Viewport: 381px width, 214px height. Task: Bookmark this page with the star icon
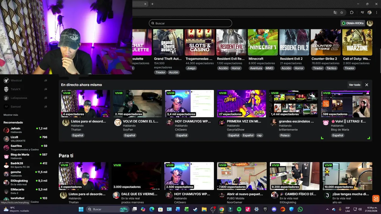pos(342,12)
